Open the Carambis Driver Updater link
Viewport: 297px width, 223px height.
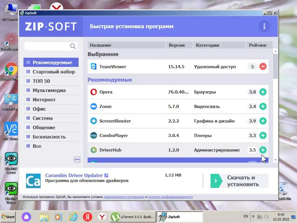pyautogui.click(x=74, y=175)
